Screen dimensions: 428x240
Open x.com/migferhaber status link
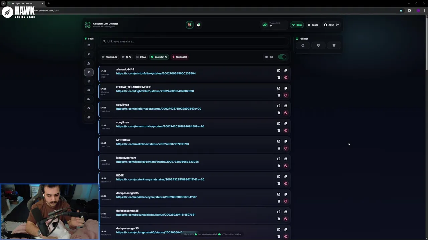point(158,109)
